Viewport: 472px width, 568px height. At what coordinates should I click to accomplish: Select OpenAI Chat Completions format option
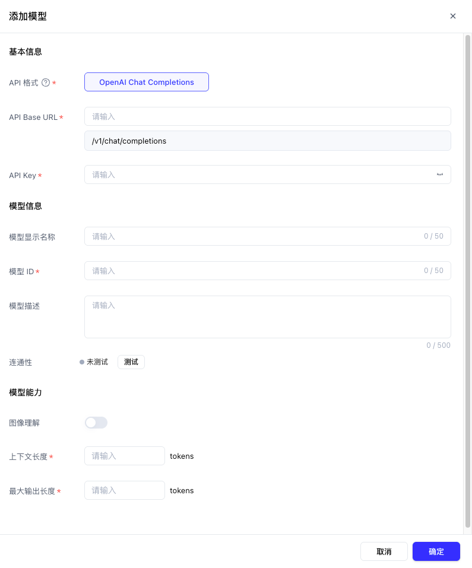pos(147,82)
